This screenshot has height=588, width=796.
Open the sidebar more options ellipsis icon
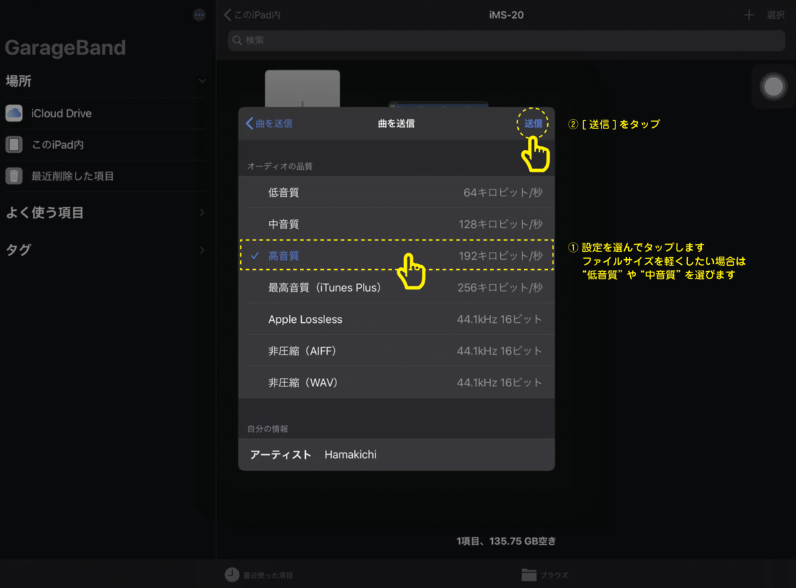(x=199, y=15)
